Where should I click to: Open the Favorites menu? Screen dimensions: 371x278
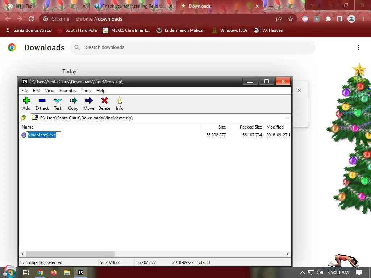pos(68,91)
